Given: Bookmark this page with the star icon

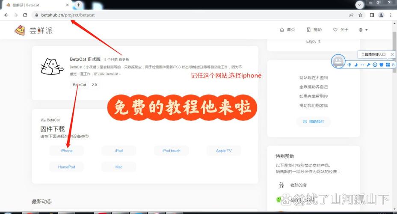Looking at the screenshot, I should click(x=360, y=15).
